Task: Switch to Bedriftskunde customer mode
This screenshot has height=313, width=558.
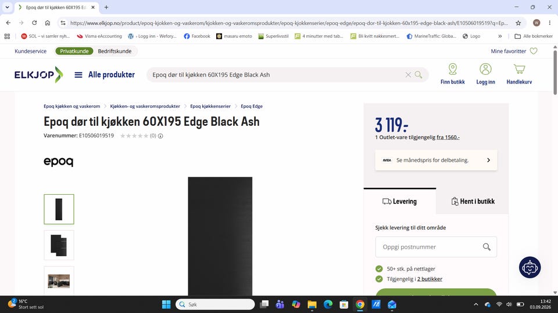Action: coord(115,51)
